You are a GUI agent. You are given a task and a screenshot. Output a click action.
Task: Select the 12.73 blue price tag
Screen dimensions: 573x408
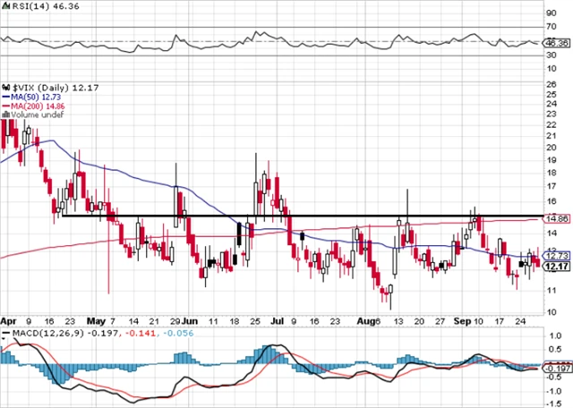coord(557,254)
